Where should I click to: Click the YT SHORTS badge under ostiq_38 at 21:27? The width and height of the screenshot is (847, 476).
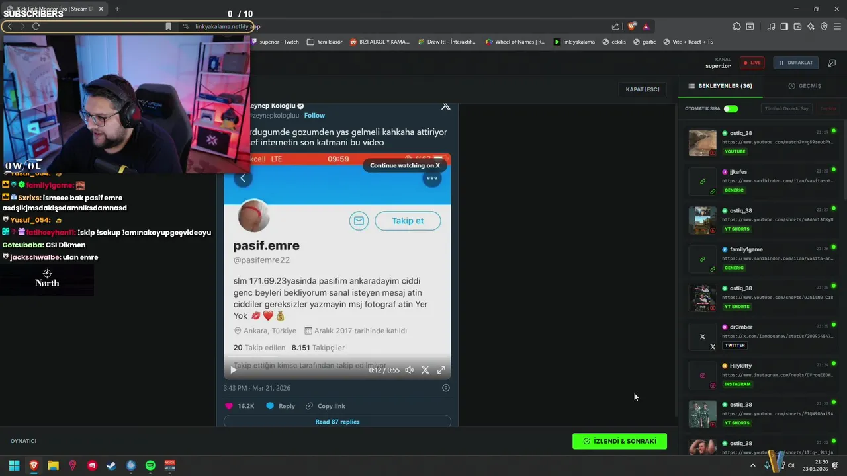click(737, 229)
